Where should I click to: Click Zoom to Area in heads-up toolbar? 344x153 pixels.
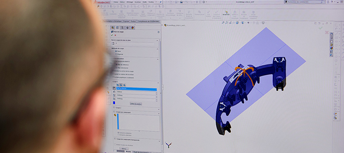(x=227, y=23)
